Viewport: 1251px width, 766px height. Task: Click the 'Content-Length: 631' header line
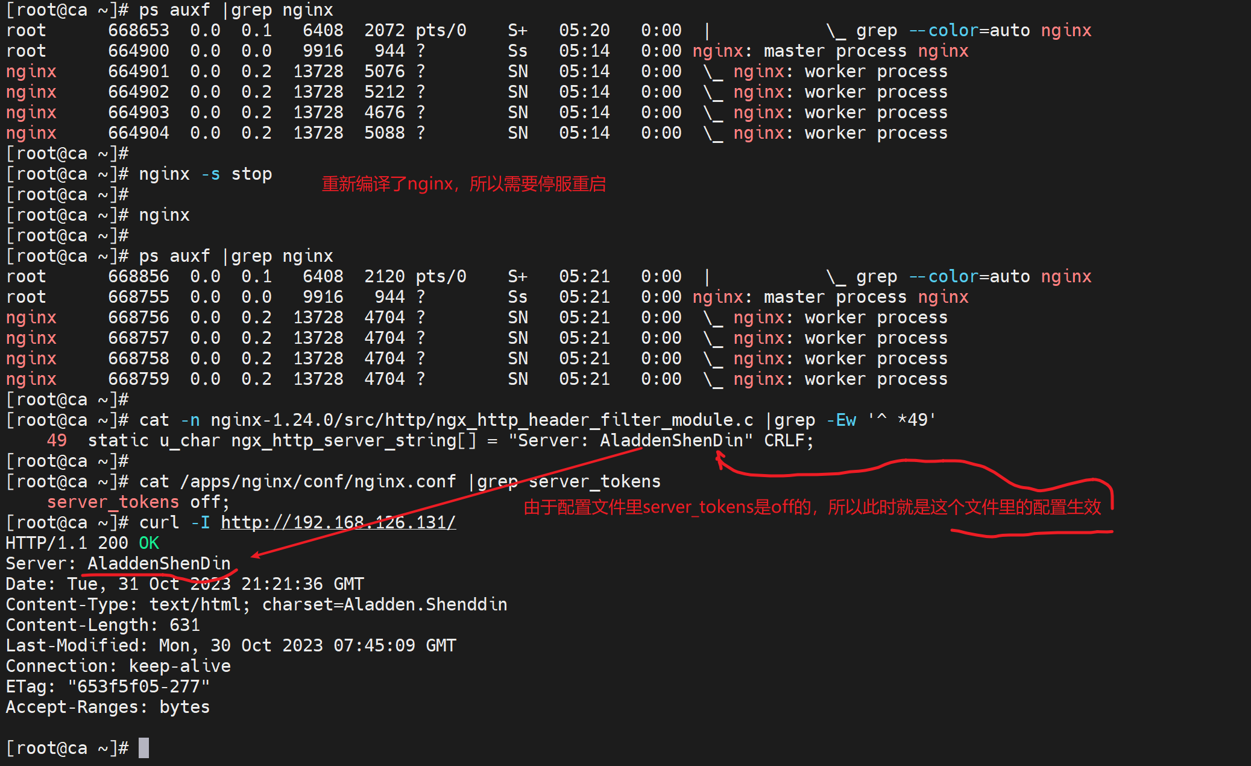102,625
